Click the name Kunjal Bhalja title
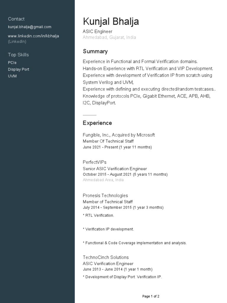 coord(111,21)
